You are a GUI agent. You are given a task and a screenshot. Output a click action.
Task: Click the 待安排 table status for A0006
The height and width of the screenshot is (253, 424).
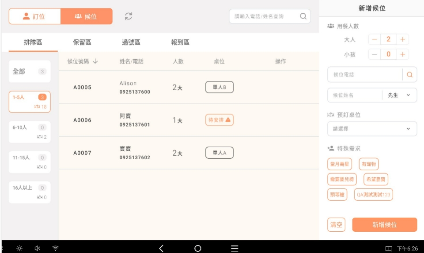[x=219, y=120]
